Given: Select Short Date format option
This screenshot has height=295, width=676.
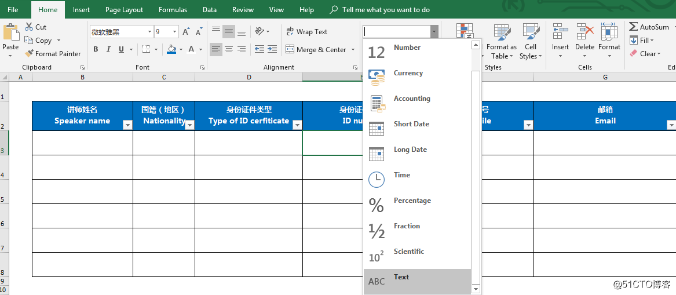Looking at the screenshot, I should (x=417, y=129).
